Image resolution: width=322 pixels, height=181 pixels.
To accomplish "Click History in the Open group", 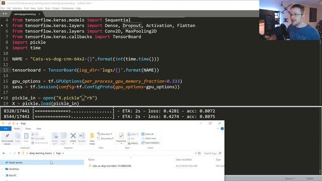I will pos(133,143).
